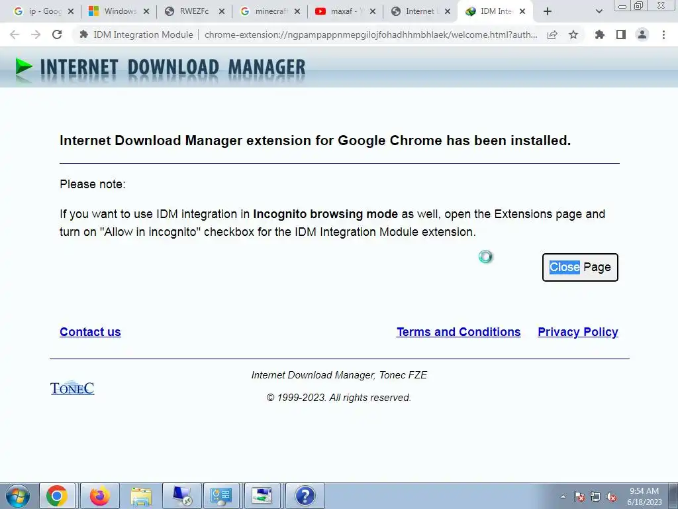Expand the tab search dropdown
The image size is (678, 509).
point(599,11)
